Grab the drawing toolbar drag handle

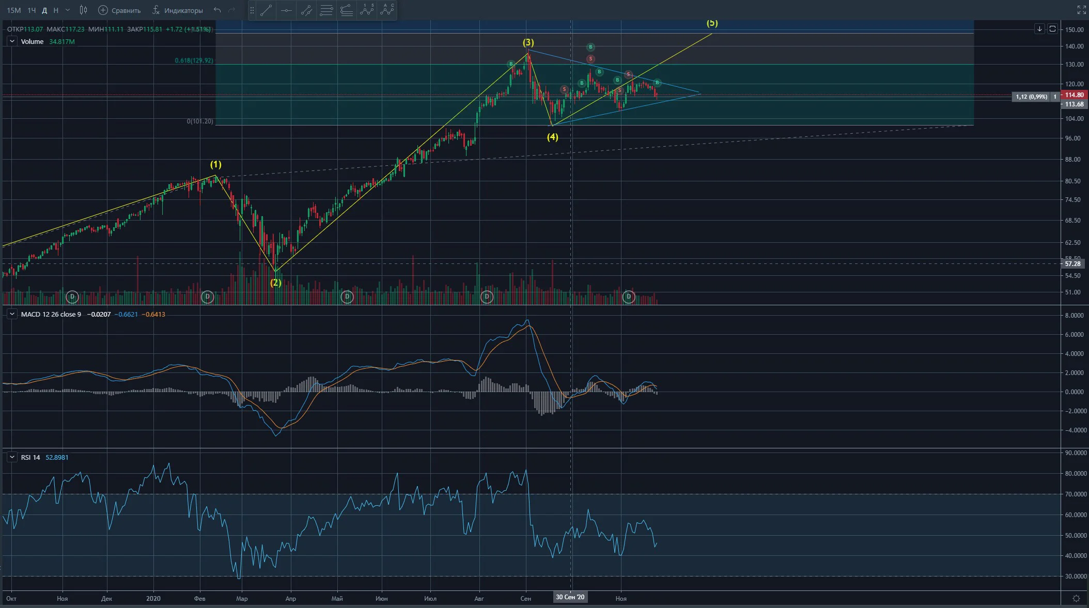tap(252, 10)
